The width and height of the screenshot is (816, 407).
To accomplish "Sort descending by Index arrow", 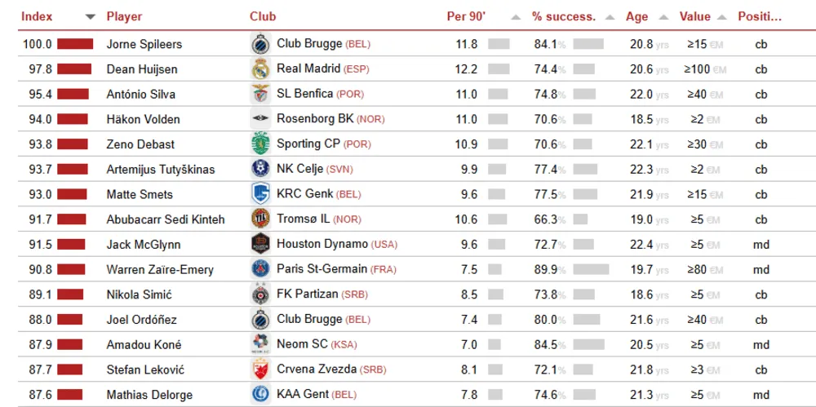I will pyautogui.click(x=90, y=17).
